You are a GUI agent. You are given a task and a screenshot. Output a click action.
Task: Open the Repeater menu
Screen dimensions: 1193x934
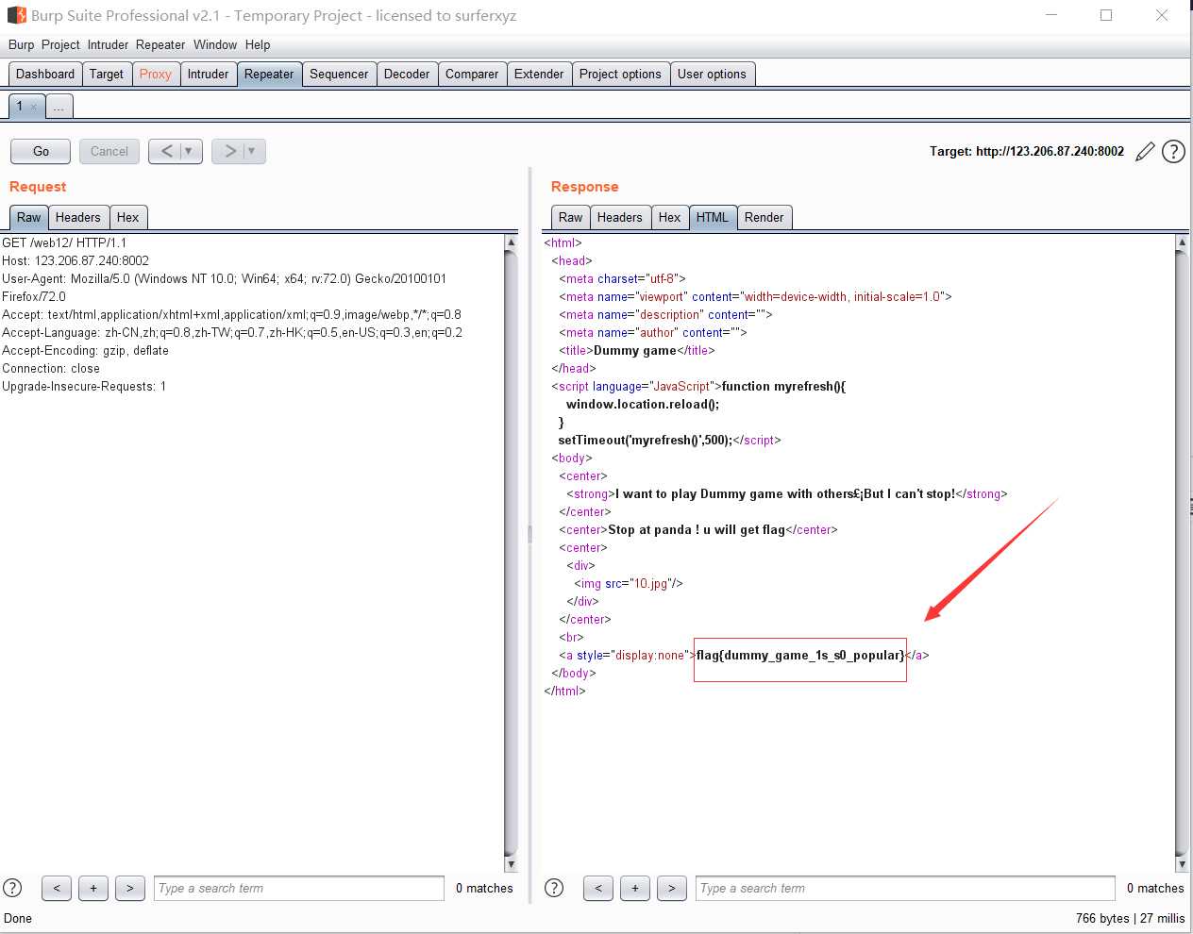pyautogui.click(x=160, y=44)
